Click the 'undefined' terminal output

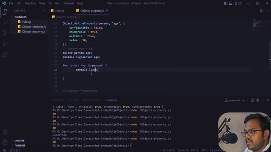click(x=59, y=135)
